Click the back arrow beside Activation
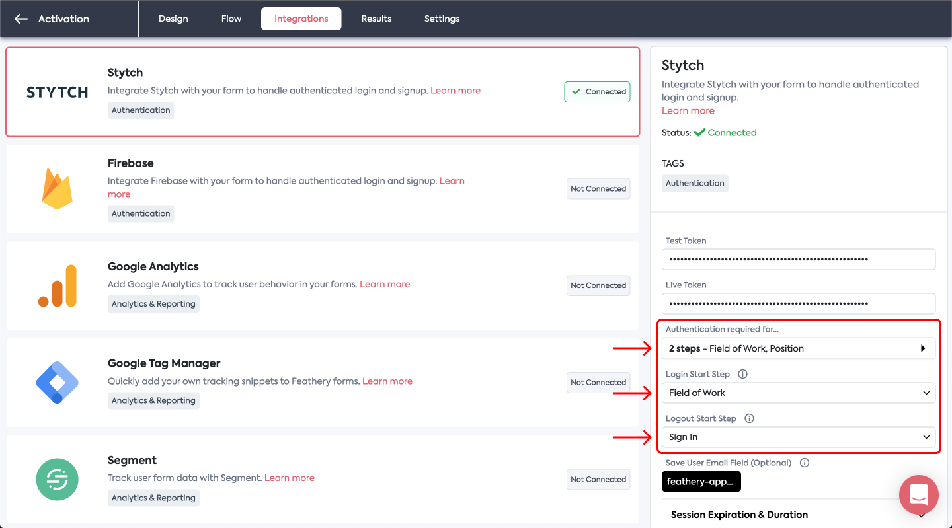 pyautogui.click(x=21, y=19)
